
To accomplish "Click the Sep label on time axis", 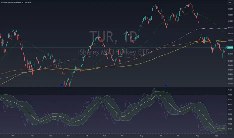I will 217,136.
